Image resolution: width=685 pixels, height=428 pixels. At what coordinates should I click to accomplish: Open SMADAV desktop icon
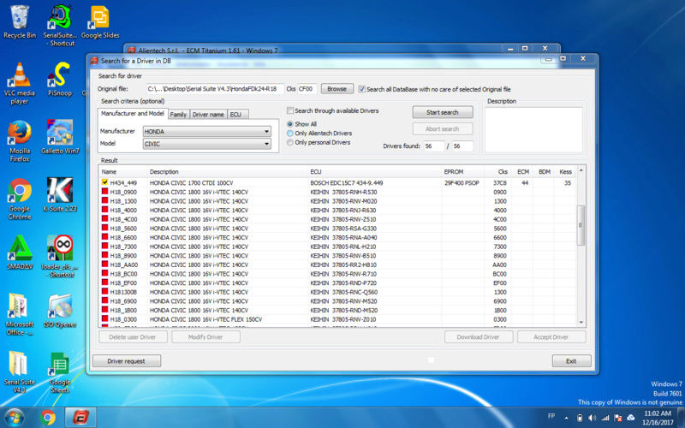coord(20,253)
